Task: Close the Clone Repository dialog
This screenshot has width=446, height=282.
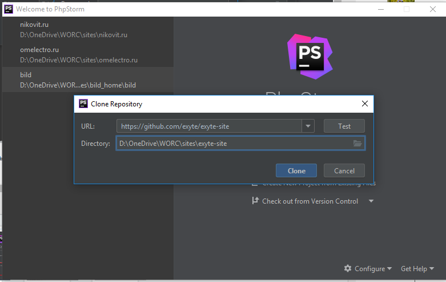Action: (365, 104)
